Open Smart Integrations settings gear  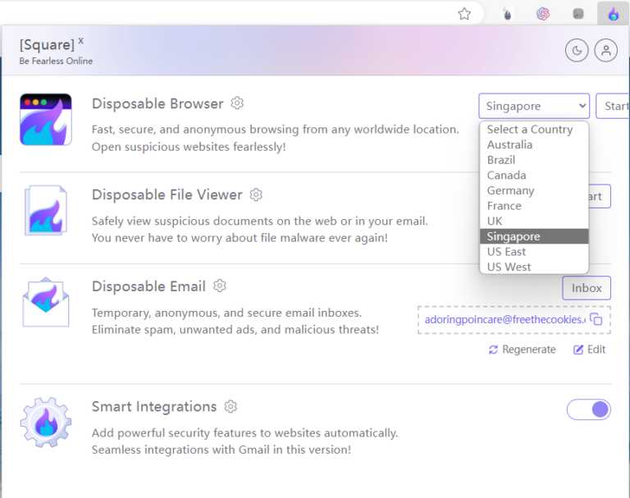point(231,406)
